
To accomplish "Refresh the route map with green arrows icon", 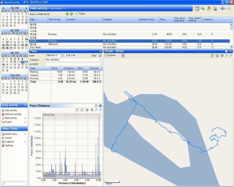I will 212,56.
